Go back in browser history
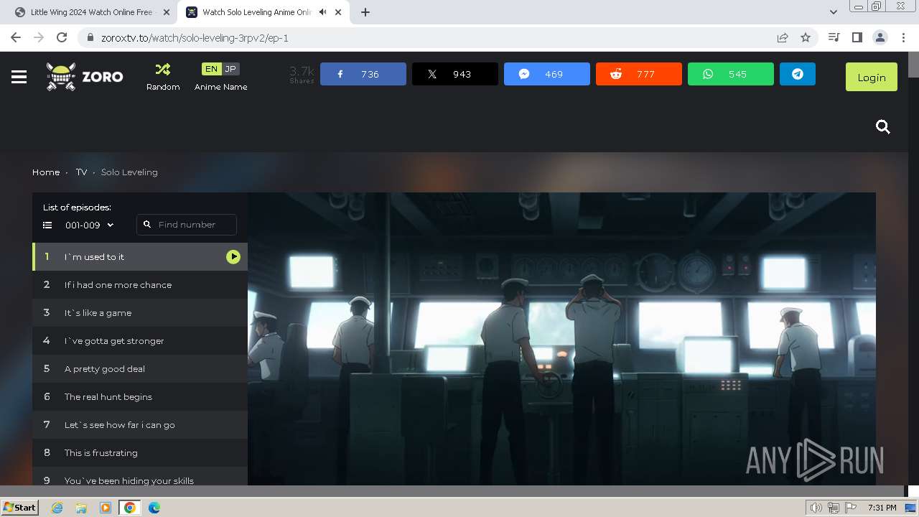The image size is (919, 517). tap(16, 37)
